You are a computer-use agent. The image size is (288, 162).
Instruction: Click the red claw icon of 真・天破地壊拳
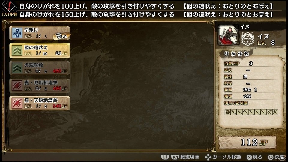pyautogui.click(x=17, y=103)
